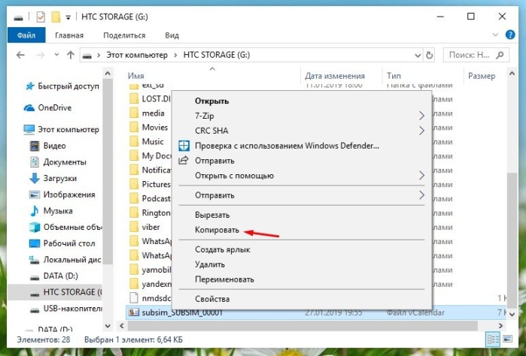Switch to the Вид ribbon tab

(172, 35)
